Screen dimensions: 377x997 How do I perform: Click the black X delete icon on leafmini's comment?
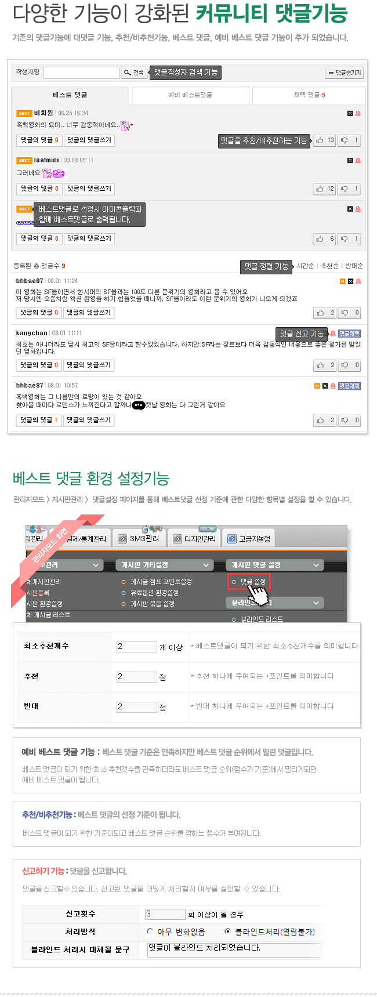click(x=350, y=161)
